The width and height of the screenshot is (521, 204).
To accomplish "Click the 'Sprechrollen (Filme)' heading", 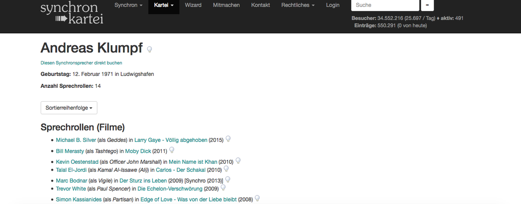I will click(x=82, y=127).
